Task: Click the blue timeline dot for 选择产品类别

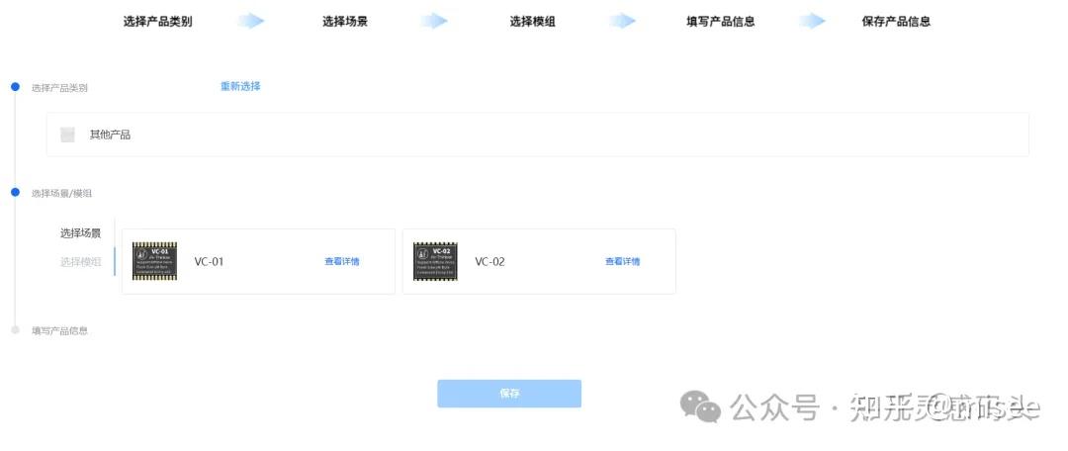Action: pyautogui.click(x=15, y=86)
